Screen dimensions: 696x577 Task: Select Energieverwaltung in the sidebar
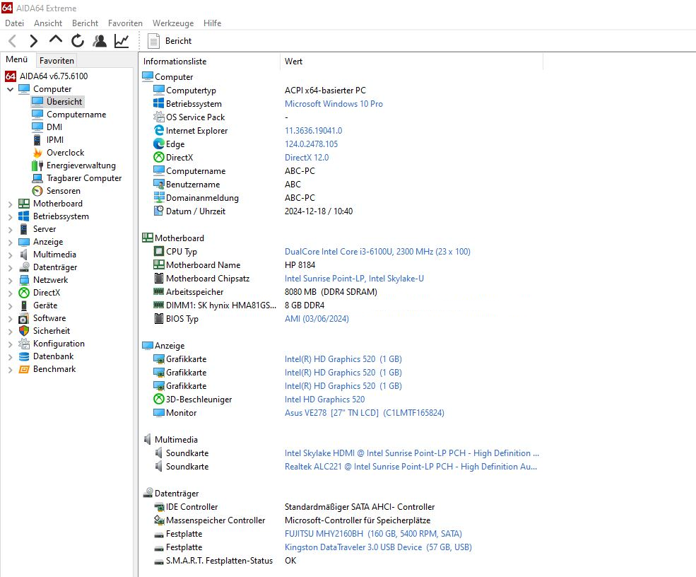81,165
